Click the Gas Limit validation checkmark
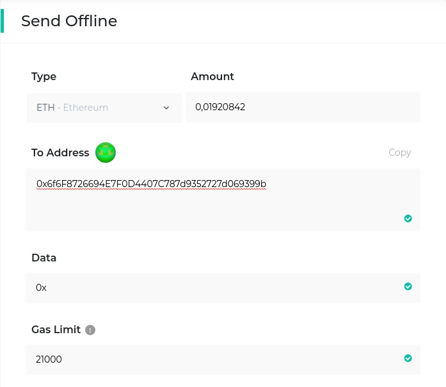 408,358
